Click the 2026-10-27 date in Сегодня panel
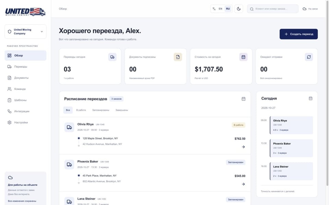Image resolution: width=329 pixels, height=205 pixels. click(x=268, y=108)
